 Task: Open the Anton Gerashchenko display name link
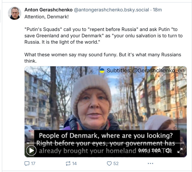48,10
